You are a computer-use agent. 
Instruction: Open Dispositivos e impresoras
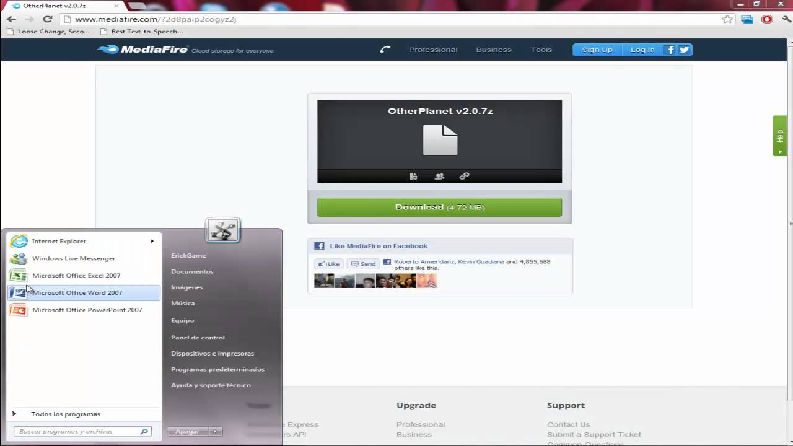pos(212,353)
